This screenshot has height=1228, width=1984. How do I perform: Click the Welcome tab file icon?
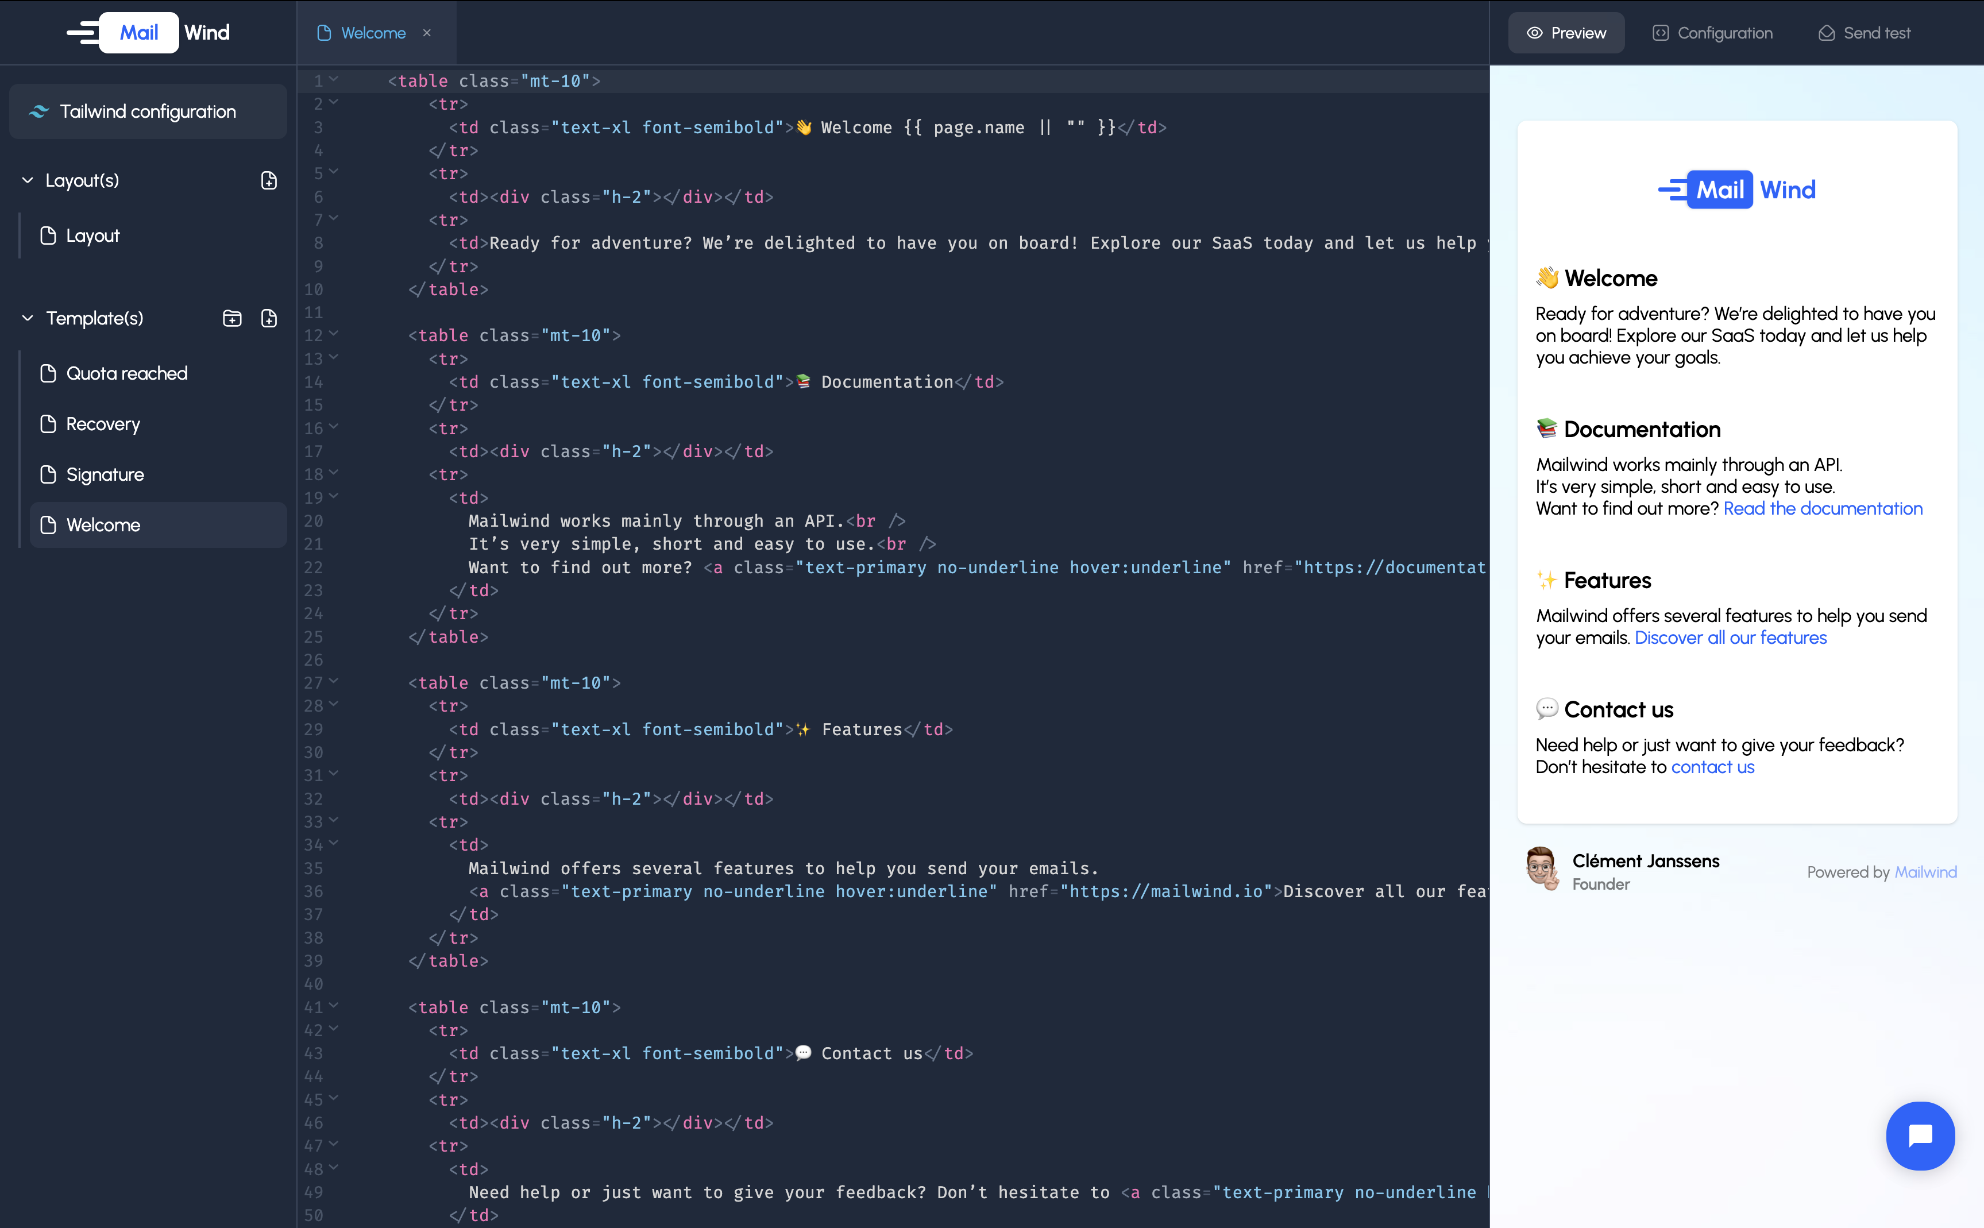(x=324, y=33)
